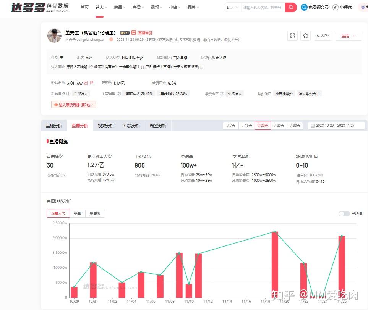Image resolution: width=368 pixels, height=310 pixels.
Task: Click the help icon next to 主营类型
Action: click(x=119, y=94)
